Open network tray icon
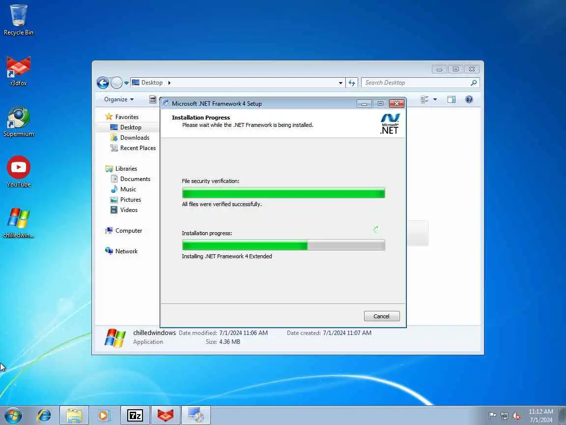 pos(505,416)
